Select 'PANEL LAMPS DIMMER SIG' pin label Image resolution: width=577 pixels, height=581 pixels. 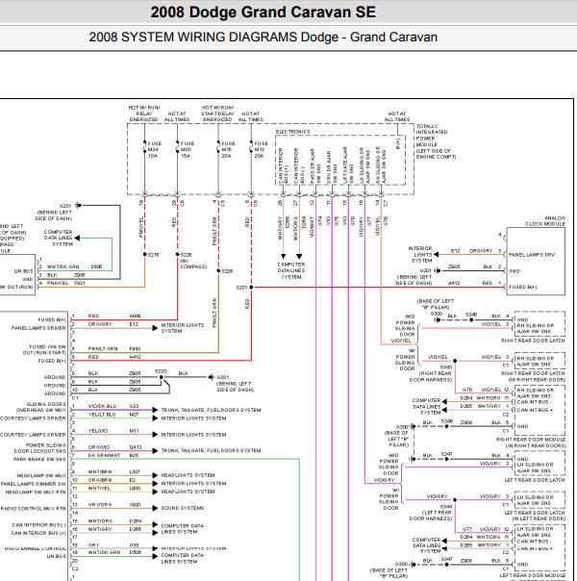click(x=34, y=484)
